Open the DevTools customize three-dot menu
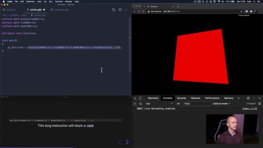Screen dimensions: 263x148 (x=254, y=98)
